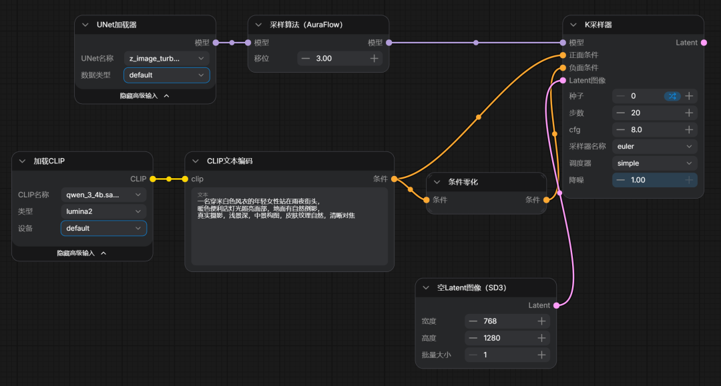The image size is (721, 386).
Task: Increase the 移位 value
Action: [x=374, y=58]
